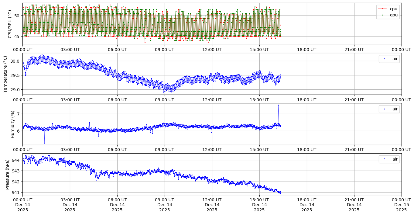Screen dimensions: 414x215
Task: Click the last pressure data point near 941 hPa
Action: tap(280, 193)
